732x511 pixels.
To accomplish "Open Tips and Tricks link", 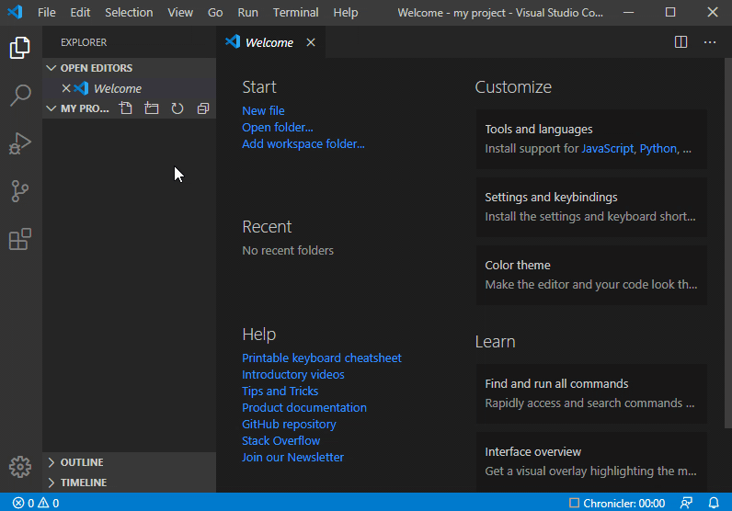I will (x=280, y=392).
